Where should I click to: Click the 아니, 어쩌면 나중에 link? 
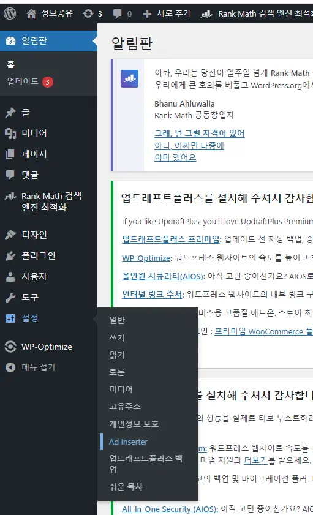[189, 146]
